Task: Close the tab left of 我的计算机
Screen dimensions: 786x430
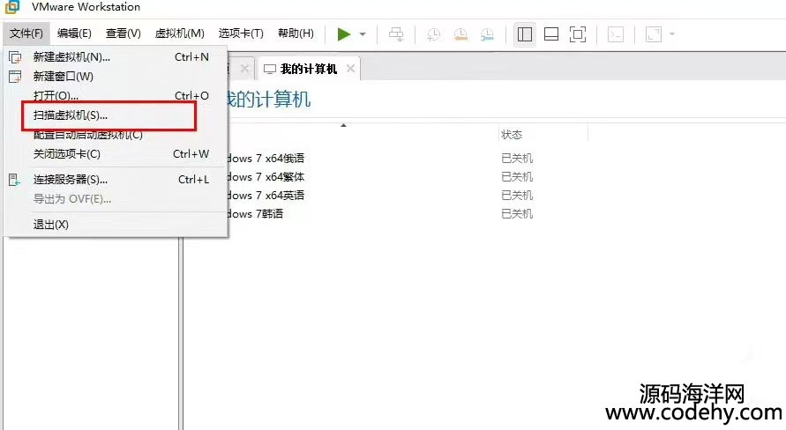Action: click(x=244, y=68)
